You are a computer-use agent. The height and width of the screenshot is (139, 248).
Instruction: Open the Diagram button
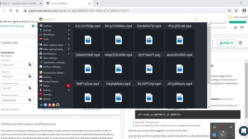pos(226,43)
